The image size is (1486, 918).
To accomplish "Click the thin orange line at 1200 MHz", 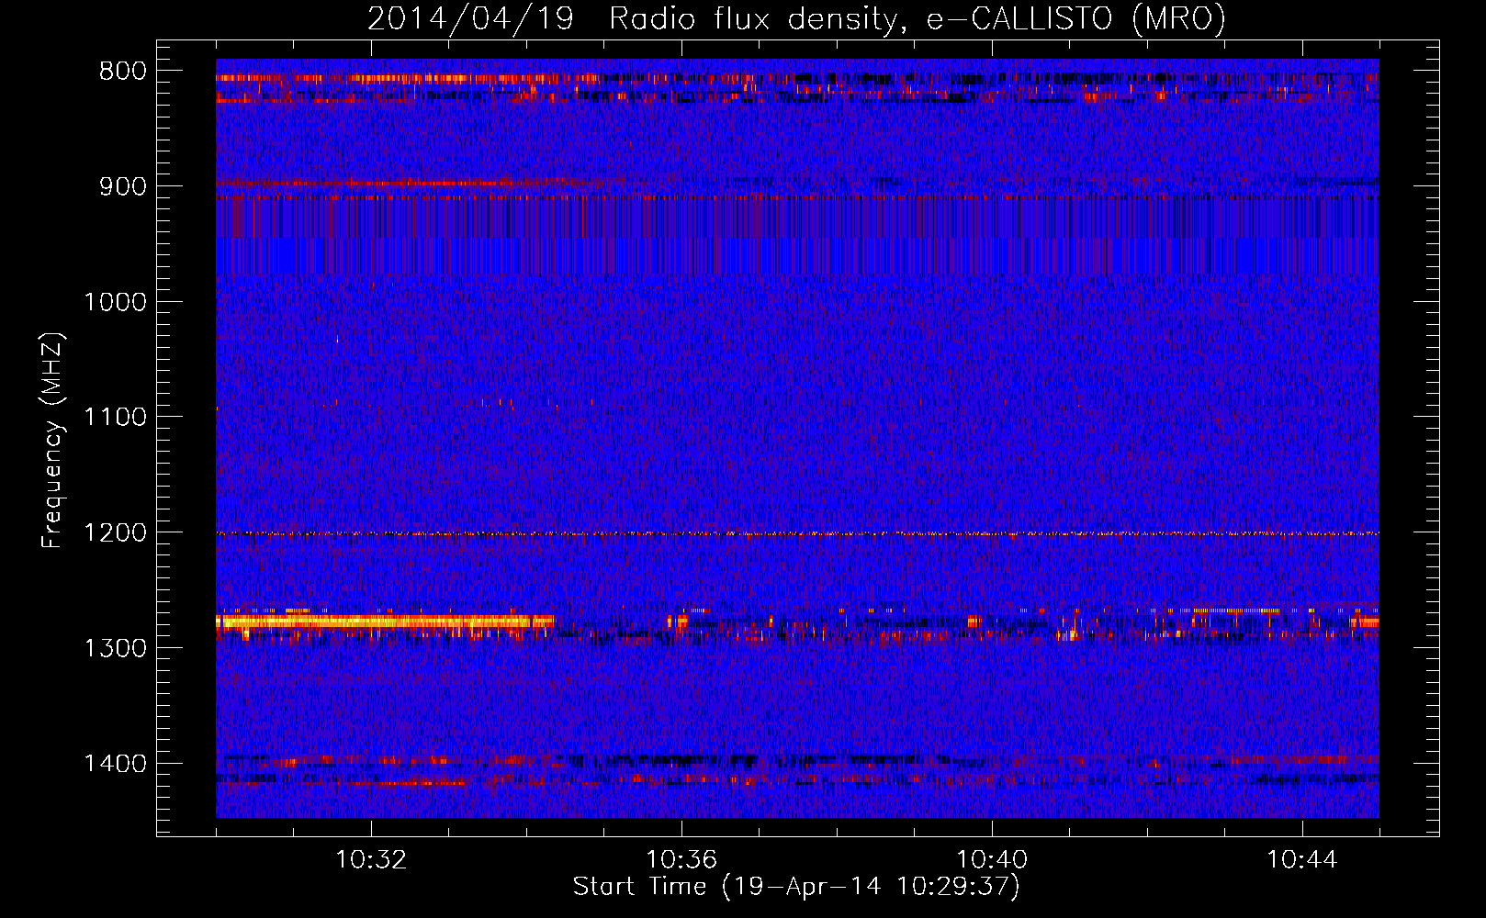I will pos(797,533).
